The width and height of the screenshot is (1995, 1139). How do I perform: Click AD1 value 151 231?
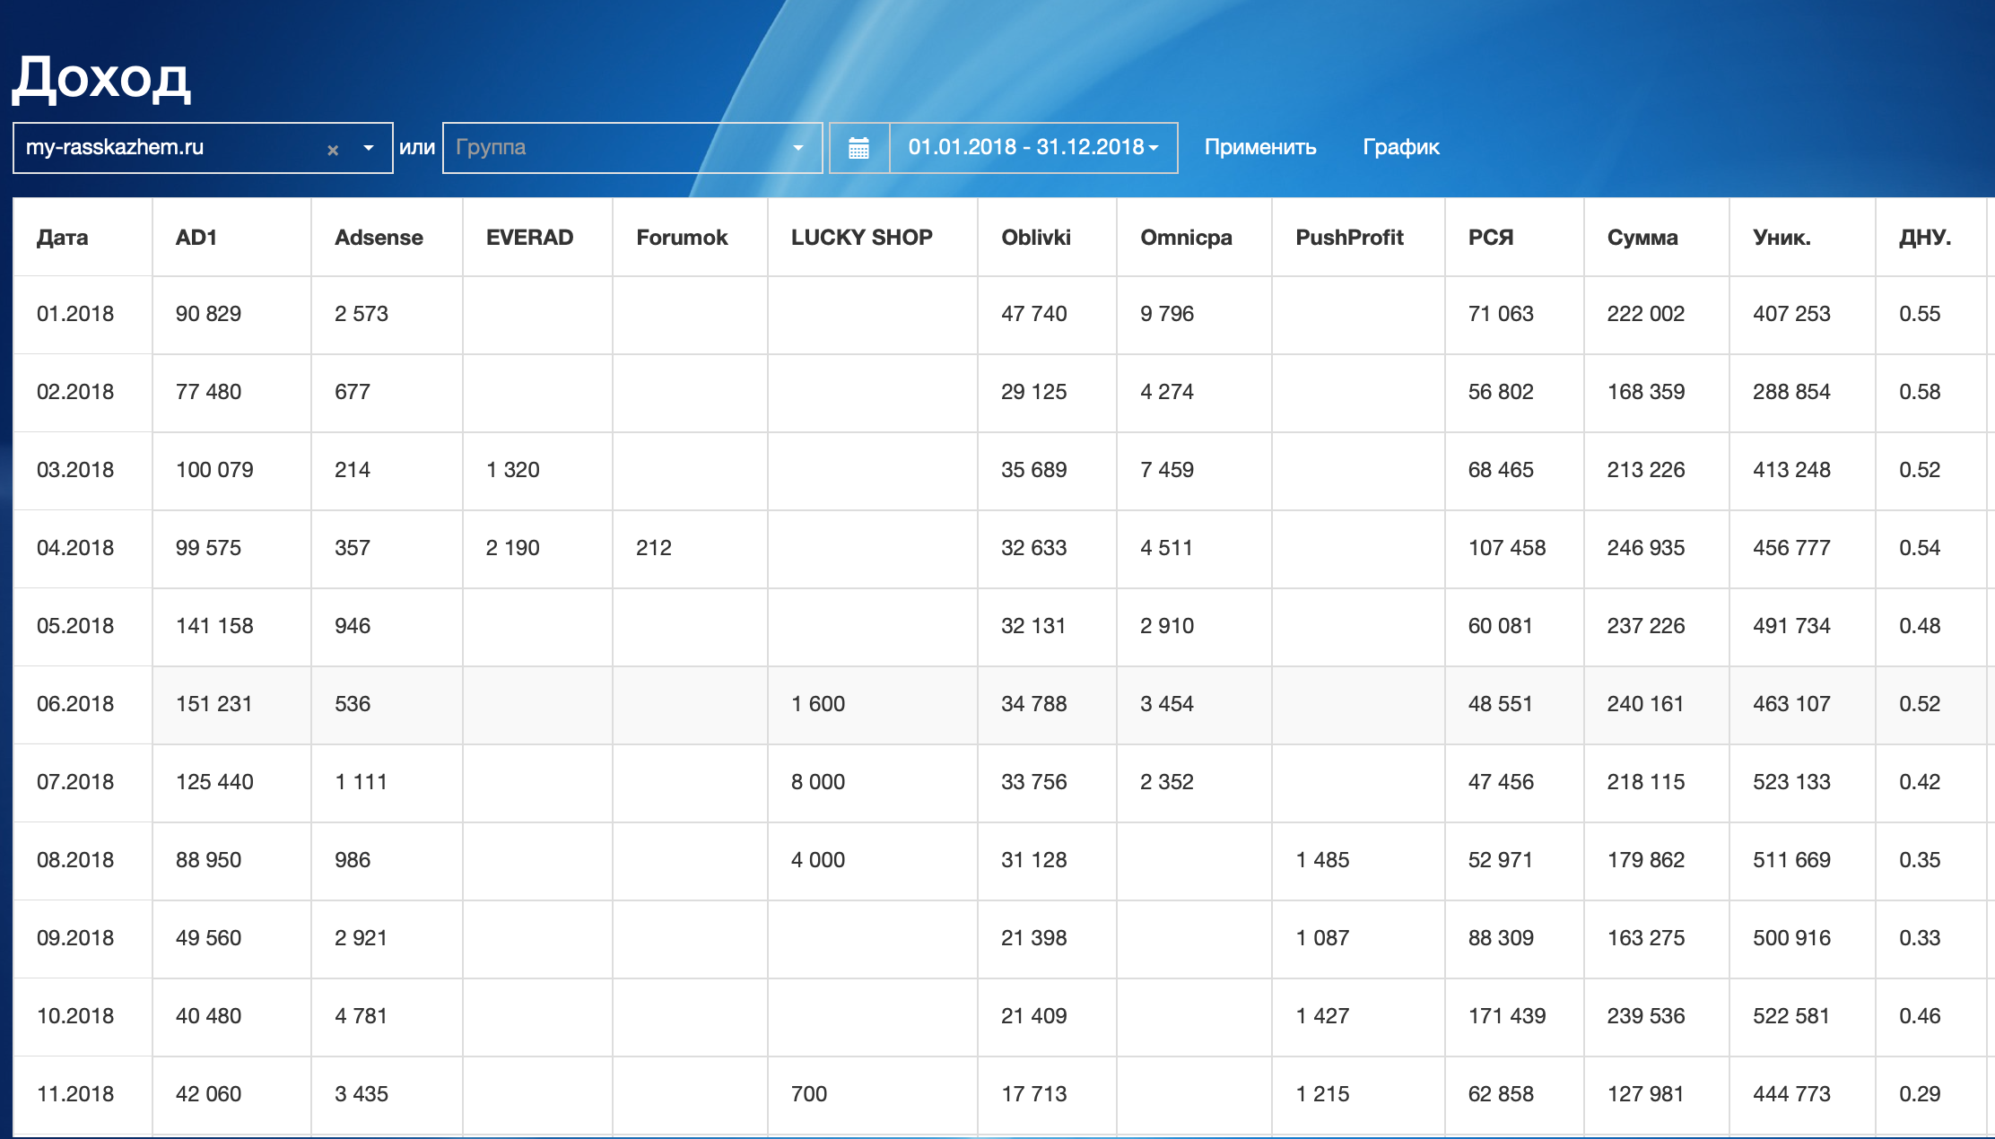[214, 704]
